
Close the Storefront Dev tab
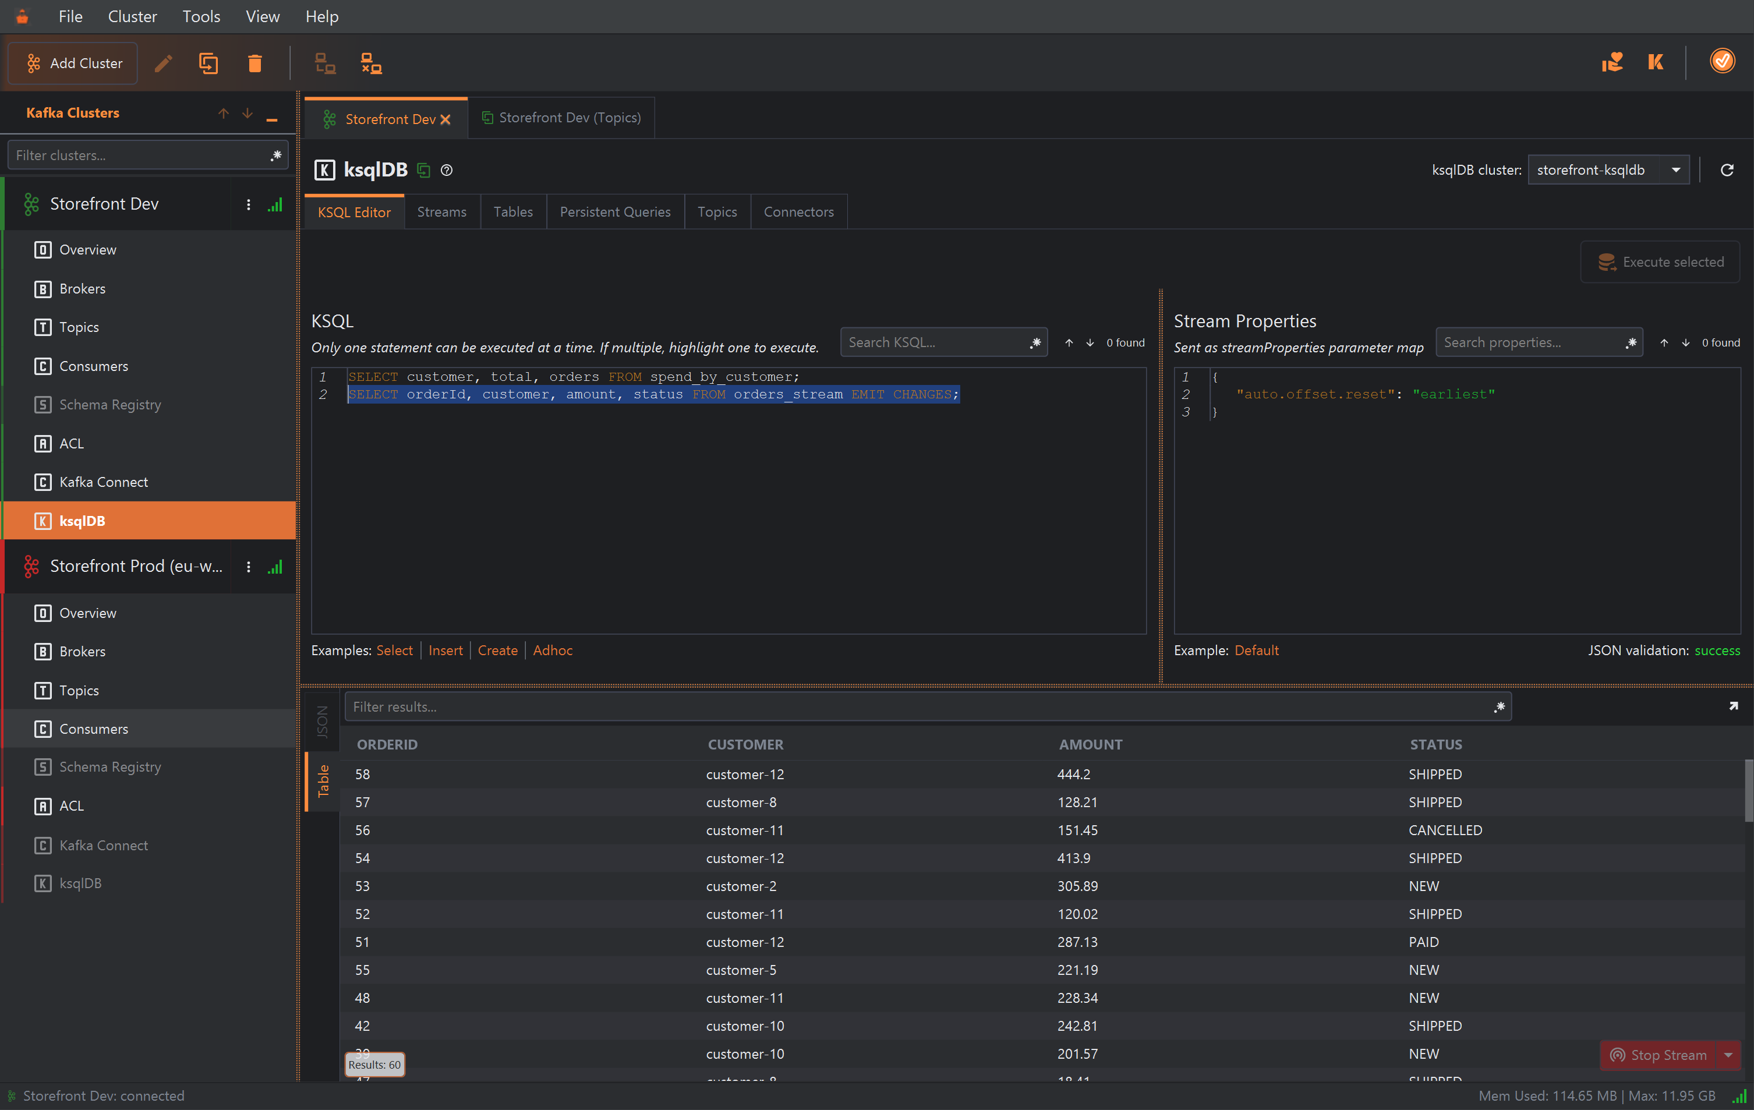(445, 119)
